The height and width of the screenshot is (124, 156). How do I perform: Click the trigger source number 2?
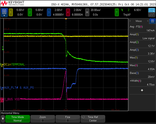(x=128, y=10)
